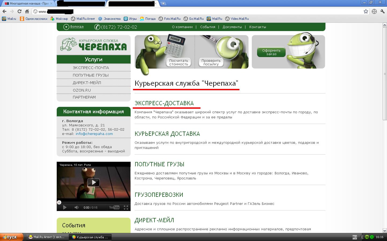Open the Игры bookmark
The image size is (387, 241).
point(130,19)
